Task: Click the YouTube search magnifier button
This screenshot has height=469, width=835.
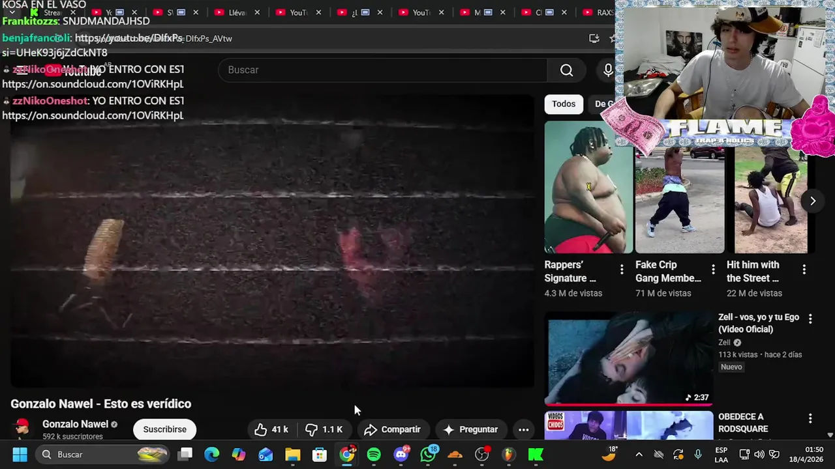Action: tap(566, 70)
